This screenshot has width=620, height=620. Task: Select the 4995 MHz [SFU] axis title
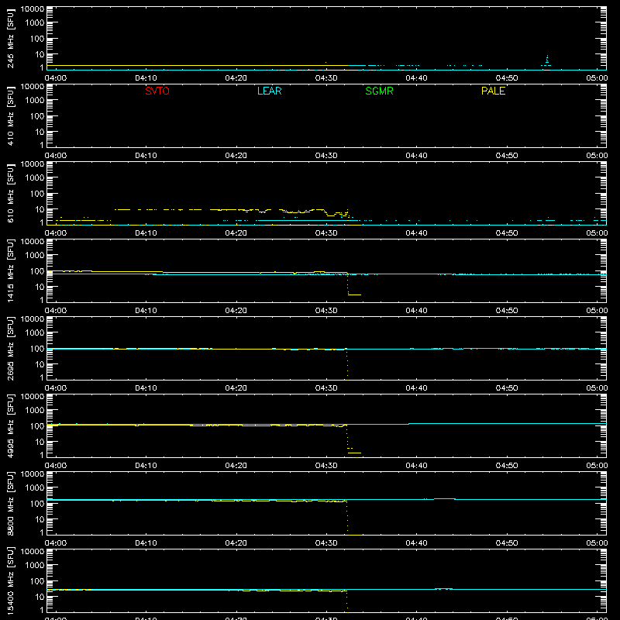click(x=10, y=425)
